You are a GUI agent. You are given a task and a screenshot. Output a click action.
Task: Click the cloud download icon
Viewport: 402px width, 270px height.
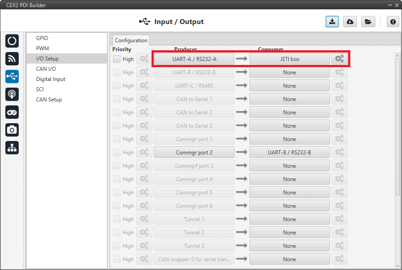click(350, 22)
